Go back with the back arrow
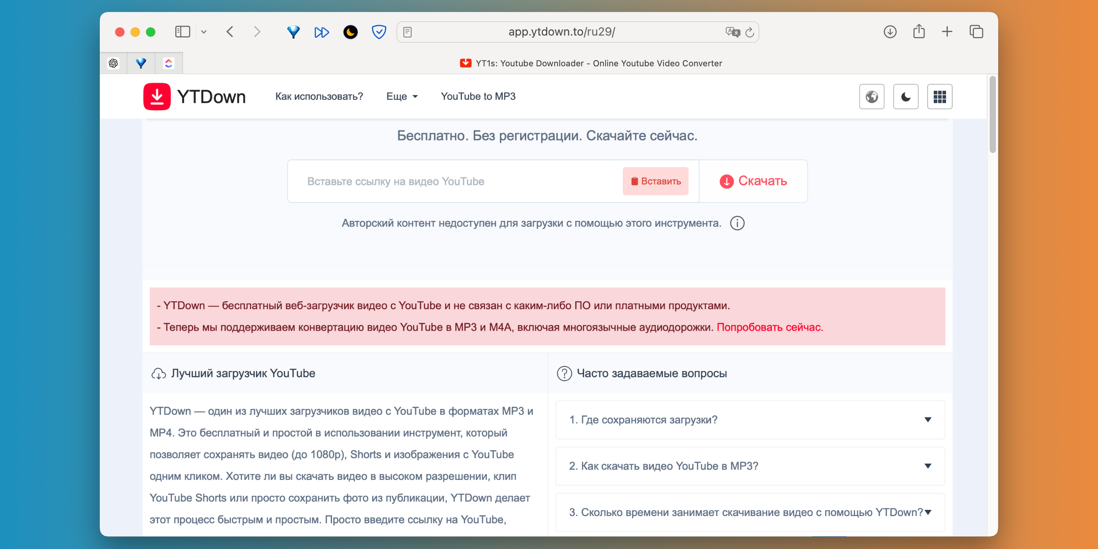The width and height of the screenshot is (1098, 549). tap(230, 32)
